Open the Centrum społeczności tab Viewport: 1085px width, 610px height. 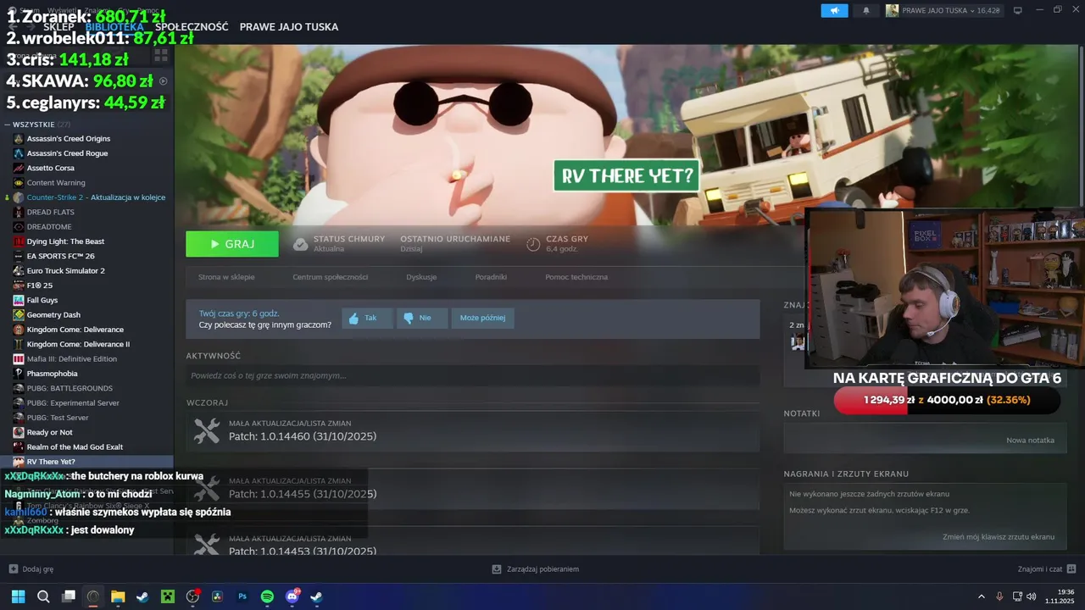tap(331, 277)
